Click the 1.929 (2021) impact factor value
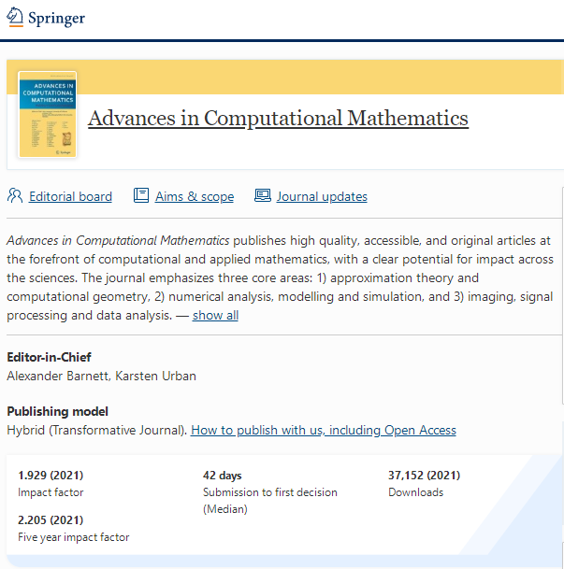564x569 pixels. click(x=51, y=475)
